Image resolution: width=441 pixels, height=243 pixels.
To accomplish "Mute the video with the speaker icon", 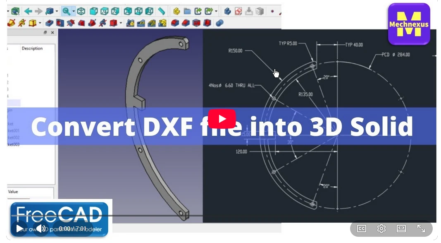I will pos(41,229).
